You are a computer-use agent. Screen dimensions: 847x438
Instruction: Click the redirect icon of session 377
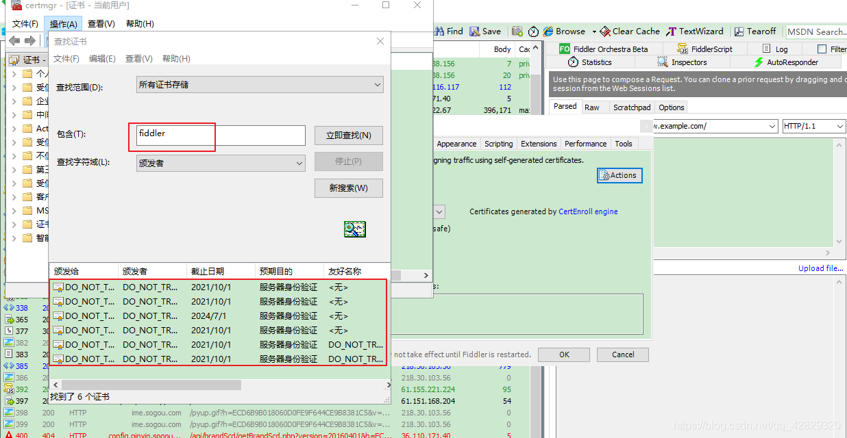9,331
